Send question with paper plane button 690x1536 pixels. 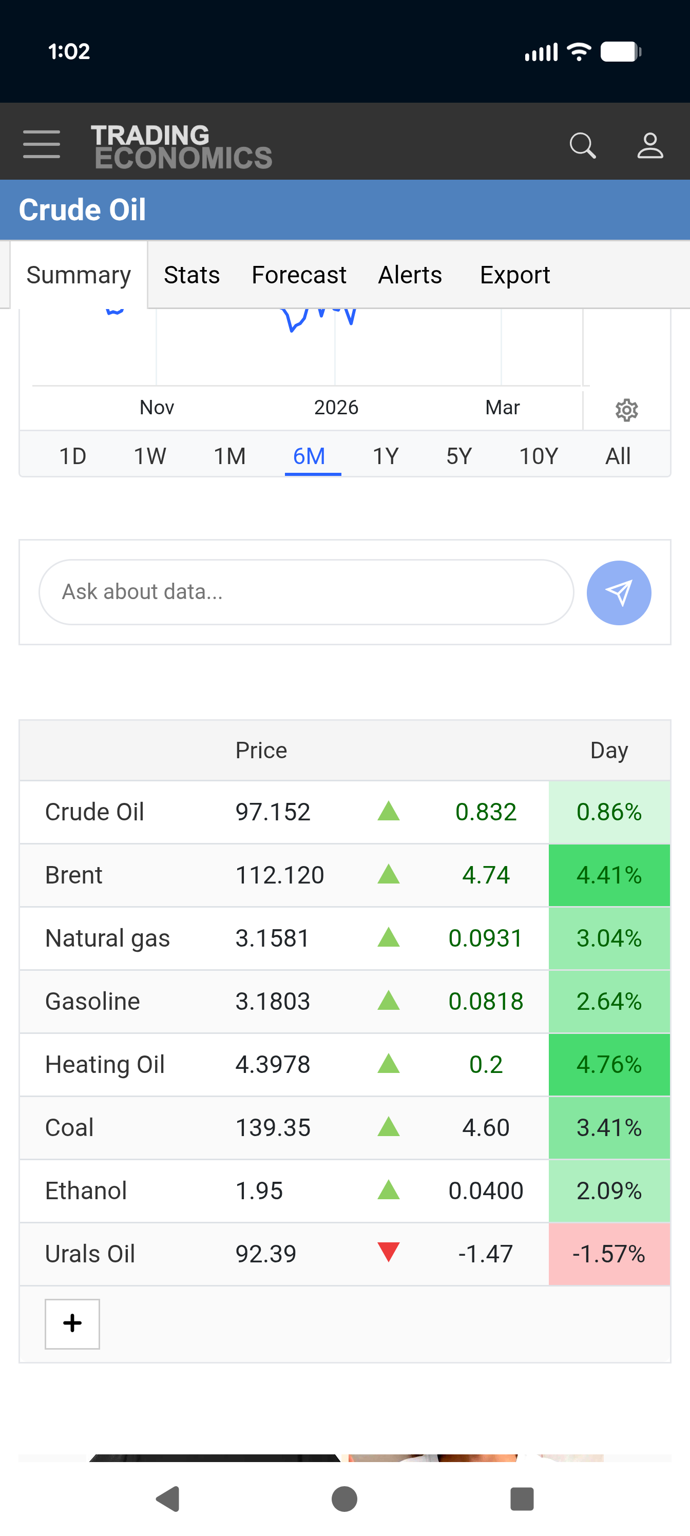619,592
